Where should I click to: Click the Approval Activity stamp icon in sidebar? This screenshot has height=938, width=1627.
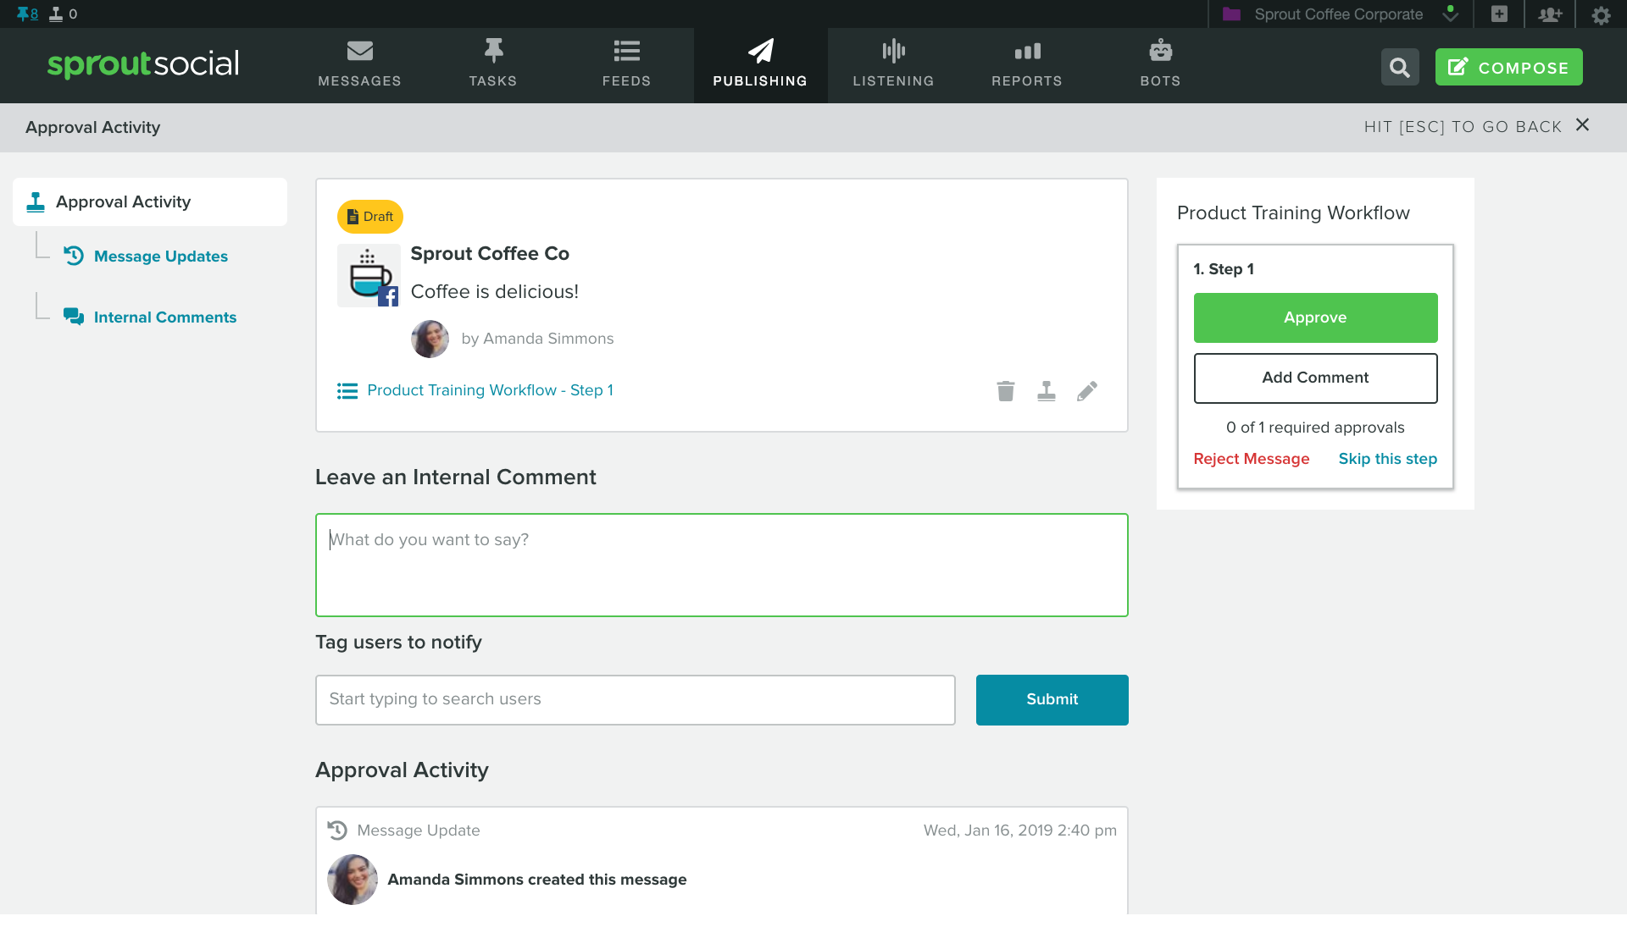36,201
